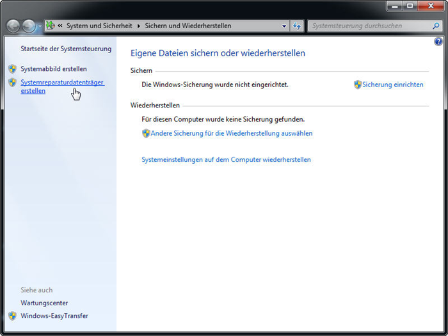Open 'Wartungscenter' link in sidebar
This screenshot has width=448, height=336.
click(x=44, y=303)
